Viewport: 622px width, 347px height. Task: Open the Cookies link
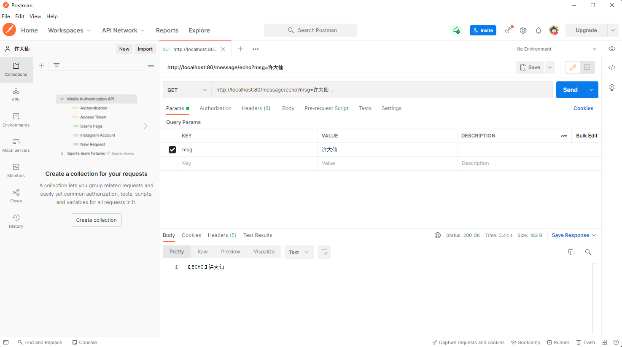583,108
